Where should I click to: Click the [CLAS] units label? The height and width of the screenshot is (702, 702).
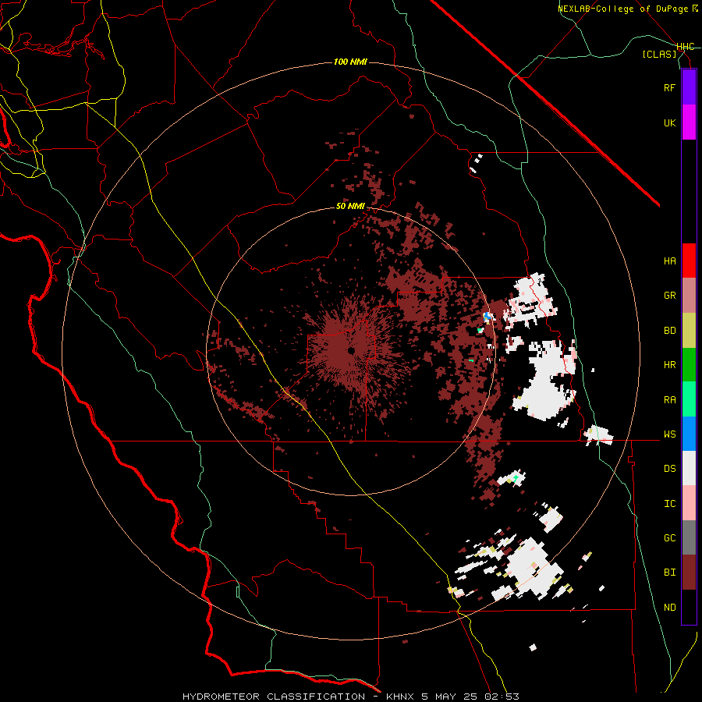point(659,55)
